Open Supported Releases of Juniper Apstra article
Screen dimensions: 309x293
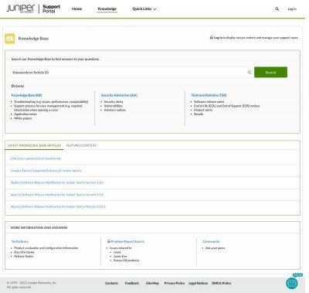tap(46, 171)
